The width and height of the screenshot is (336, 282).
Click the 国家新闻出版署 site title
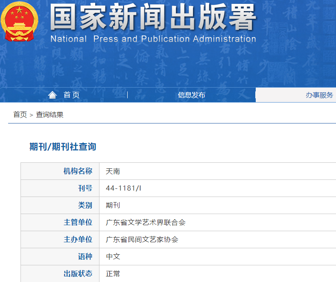pyautogui.click(x=153, y=18)
